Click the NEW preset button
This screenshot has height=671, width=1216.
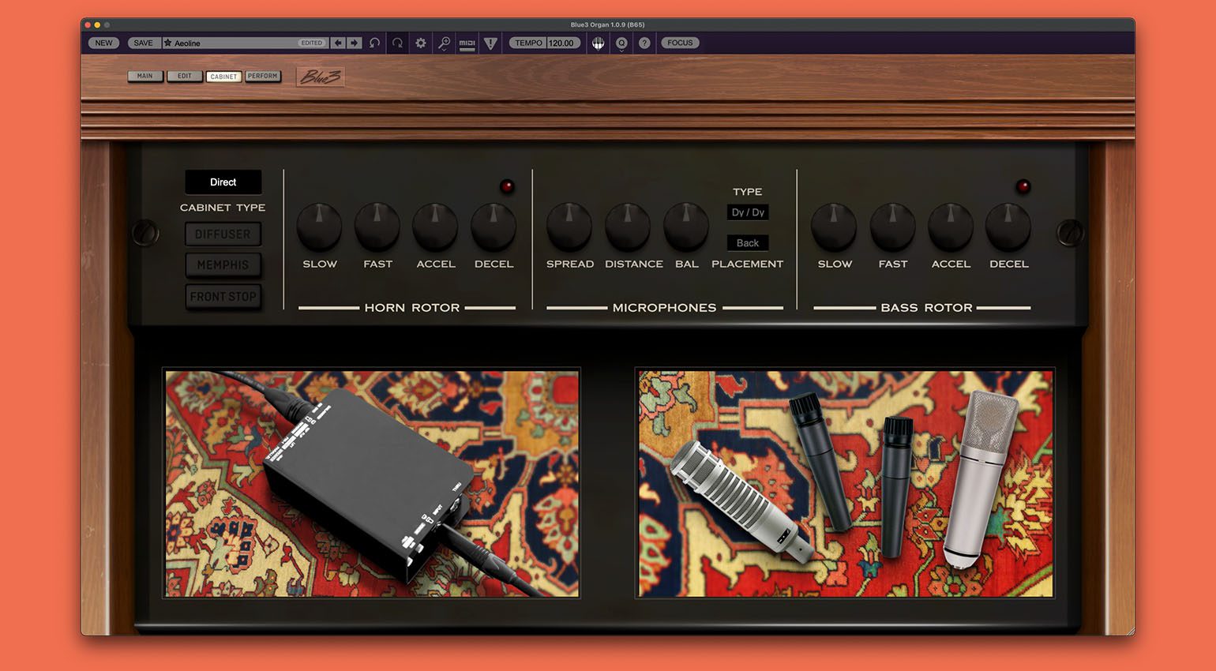pos(103,43)
